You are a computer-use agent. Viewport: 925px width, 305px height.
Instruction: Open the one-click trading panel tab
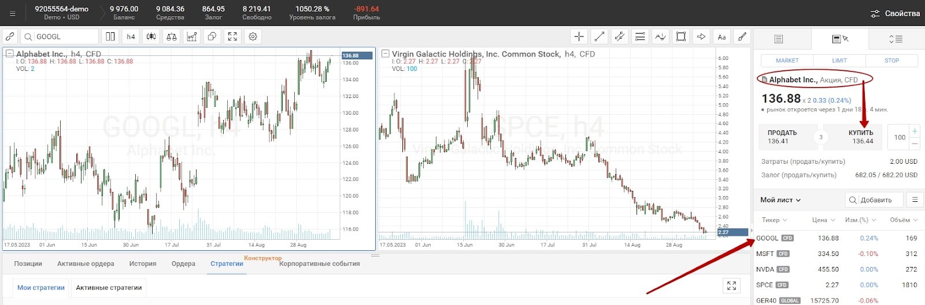pos(839,39)
